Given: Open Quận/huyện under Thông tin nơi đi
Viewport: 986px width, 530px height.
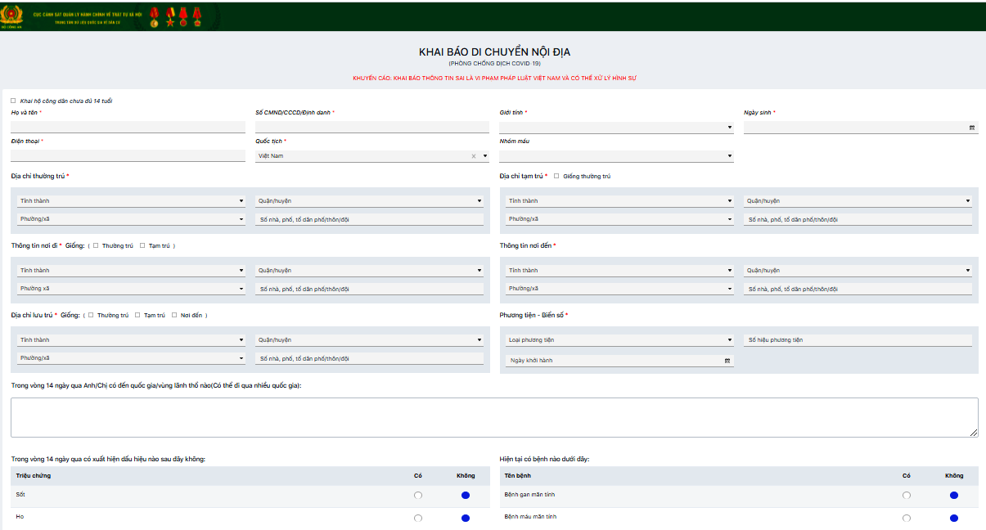Looking at the screenshot, I should click(x=369, y=271).
